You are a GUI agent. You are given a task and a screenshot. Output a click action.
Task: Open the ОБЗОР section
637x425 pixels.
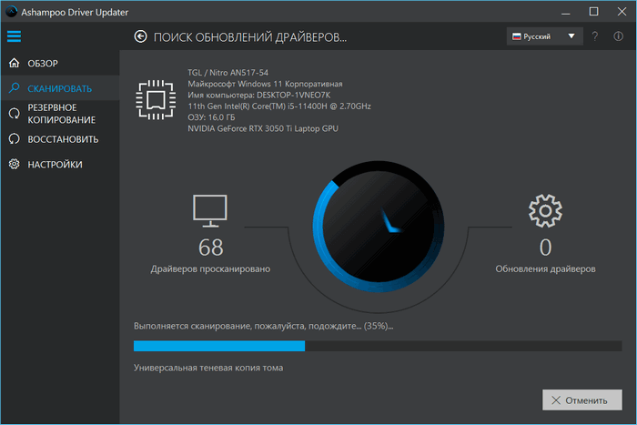click(60, 64)
